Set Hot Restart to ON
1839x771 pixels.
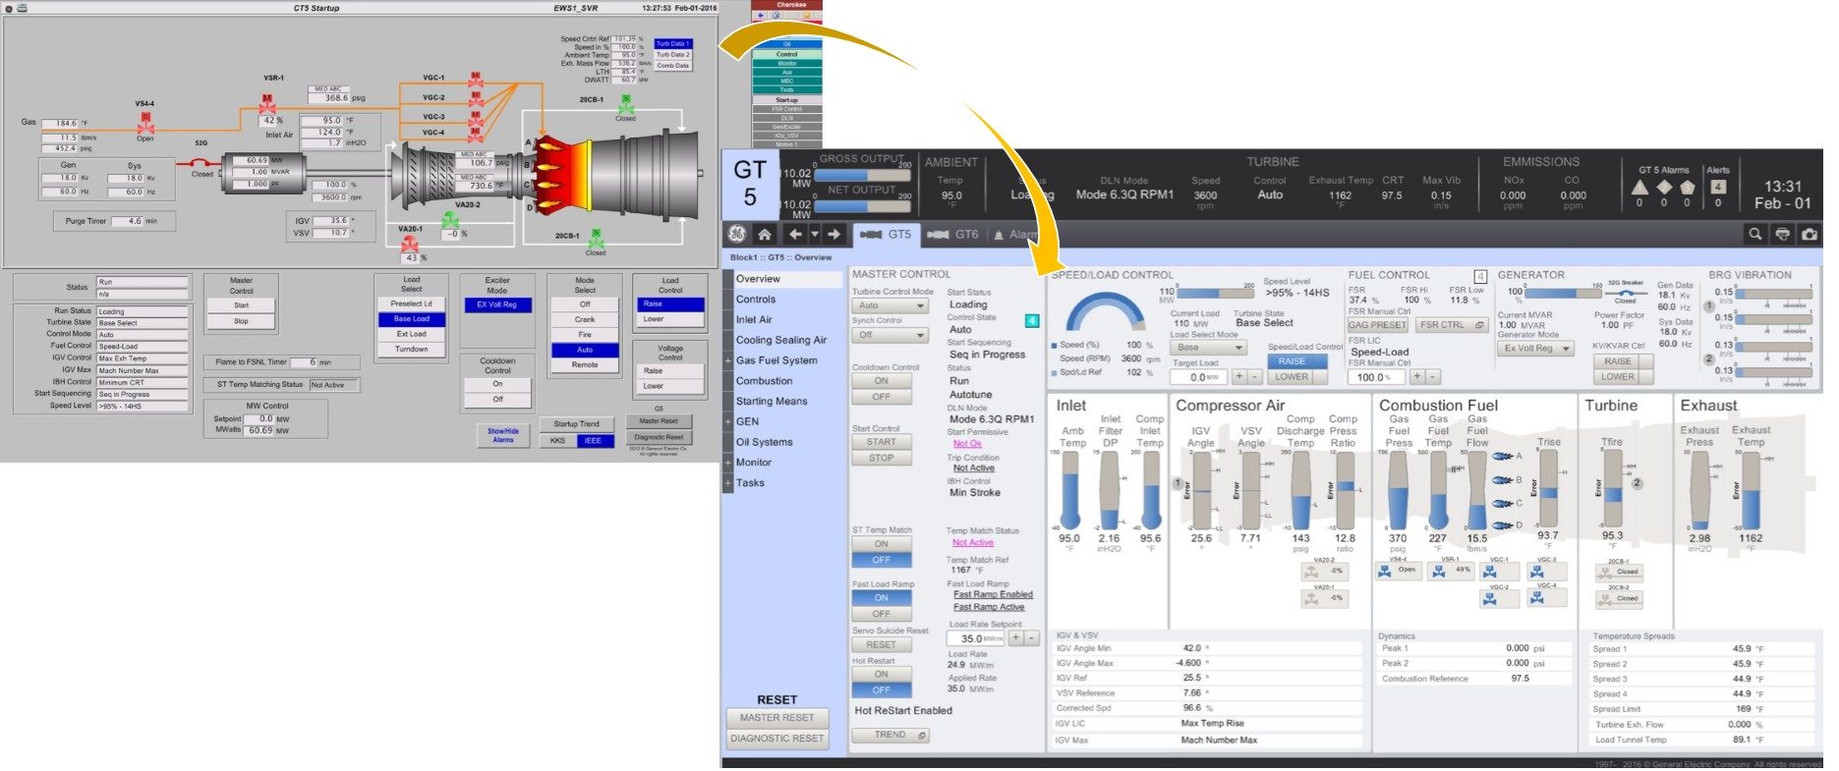882,675
